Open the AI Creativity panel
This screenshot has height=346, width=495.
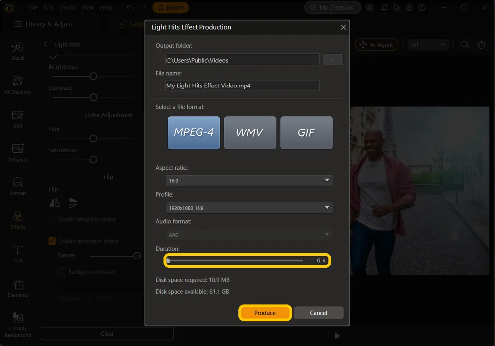pyautogui.click(x=18, y=85)
